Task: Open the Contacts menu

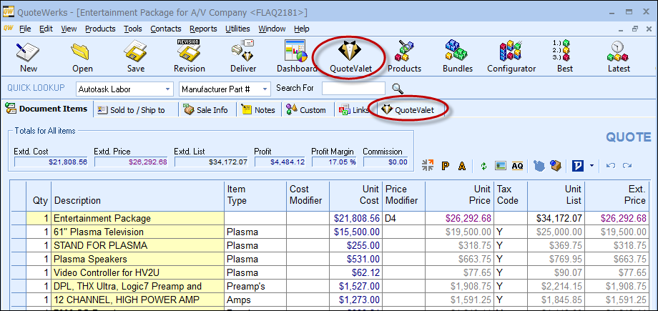Action: click(x=166, y=29)
